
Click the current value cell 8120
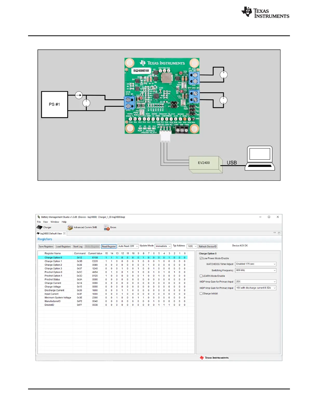pyautogui.click(x=95, y=276)
